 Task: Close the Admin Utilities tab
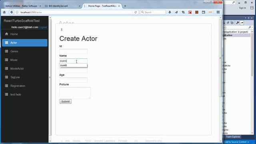[x=40, y=6]
